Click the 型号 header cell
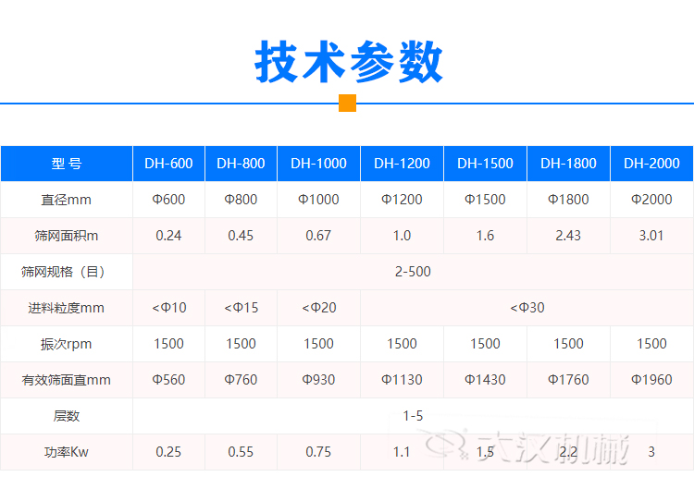This screenshot has height=489, width=694. [67, 164]
